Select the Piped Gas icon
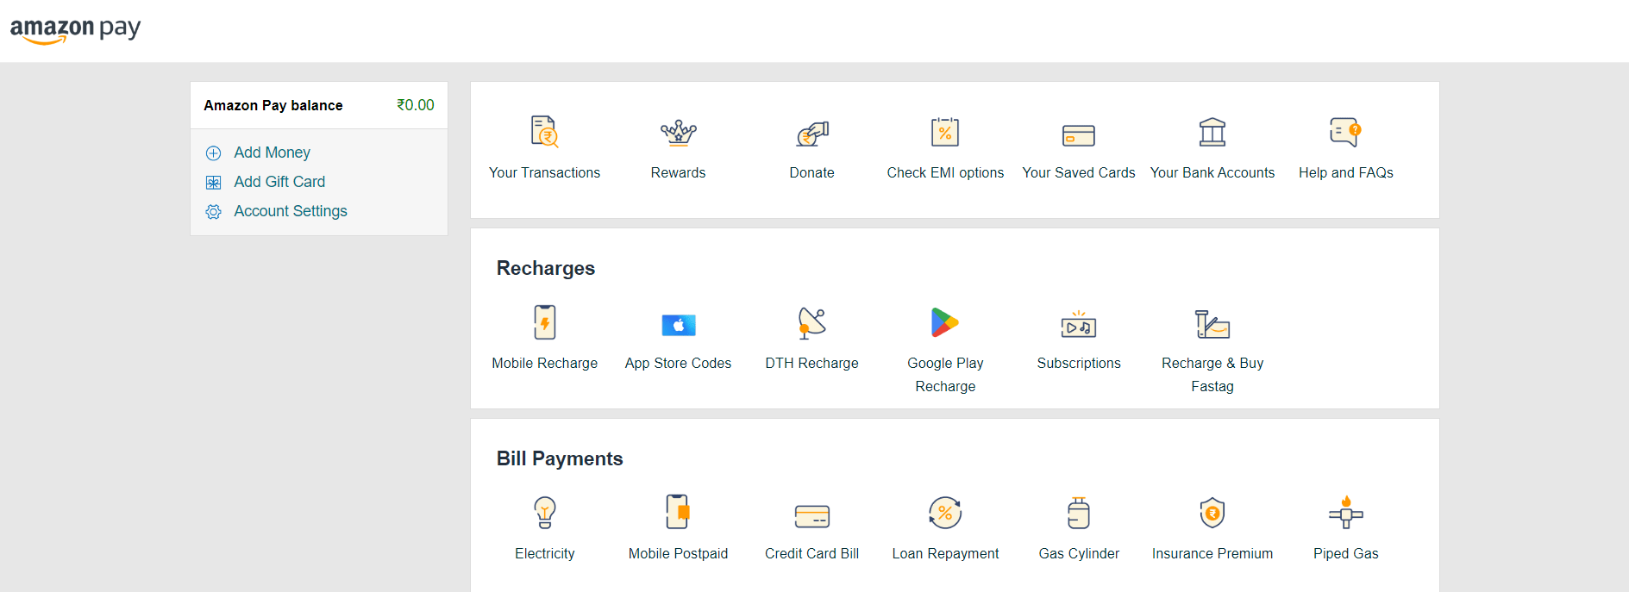 1346,513
